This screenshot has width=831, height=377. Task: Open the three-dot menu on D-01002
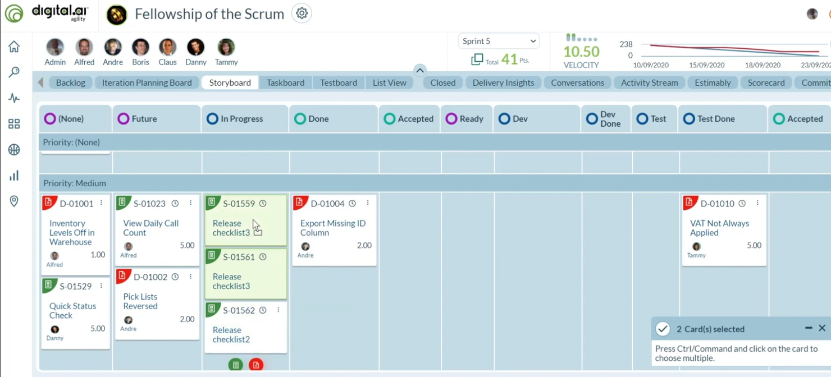[191, 277]
